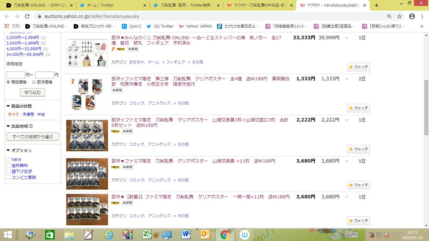The height and width of the screenshot is (241, 429).
Task: Switch to the ホーム / Twitter tab
Action: coord(113,5)
